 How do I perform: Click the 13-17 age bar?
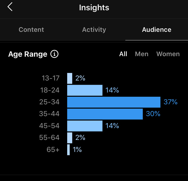tap(70, 78)
